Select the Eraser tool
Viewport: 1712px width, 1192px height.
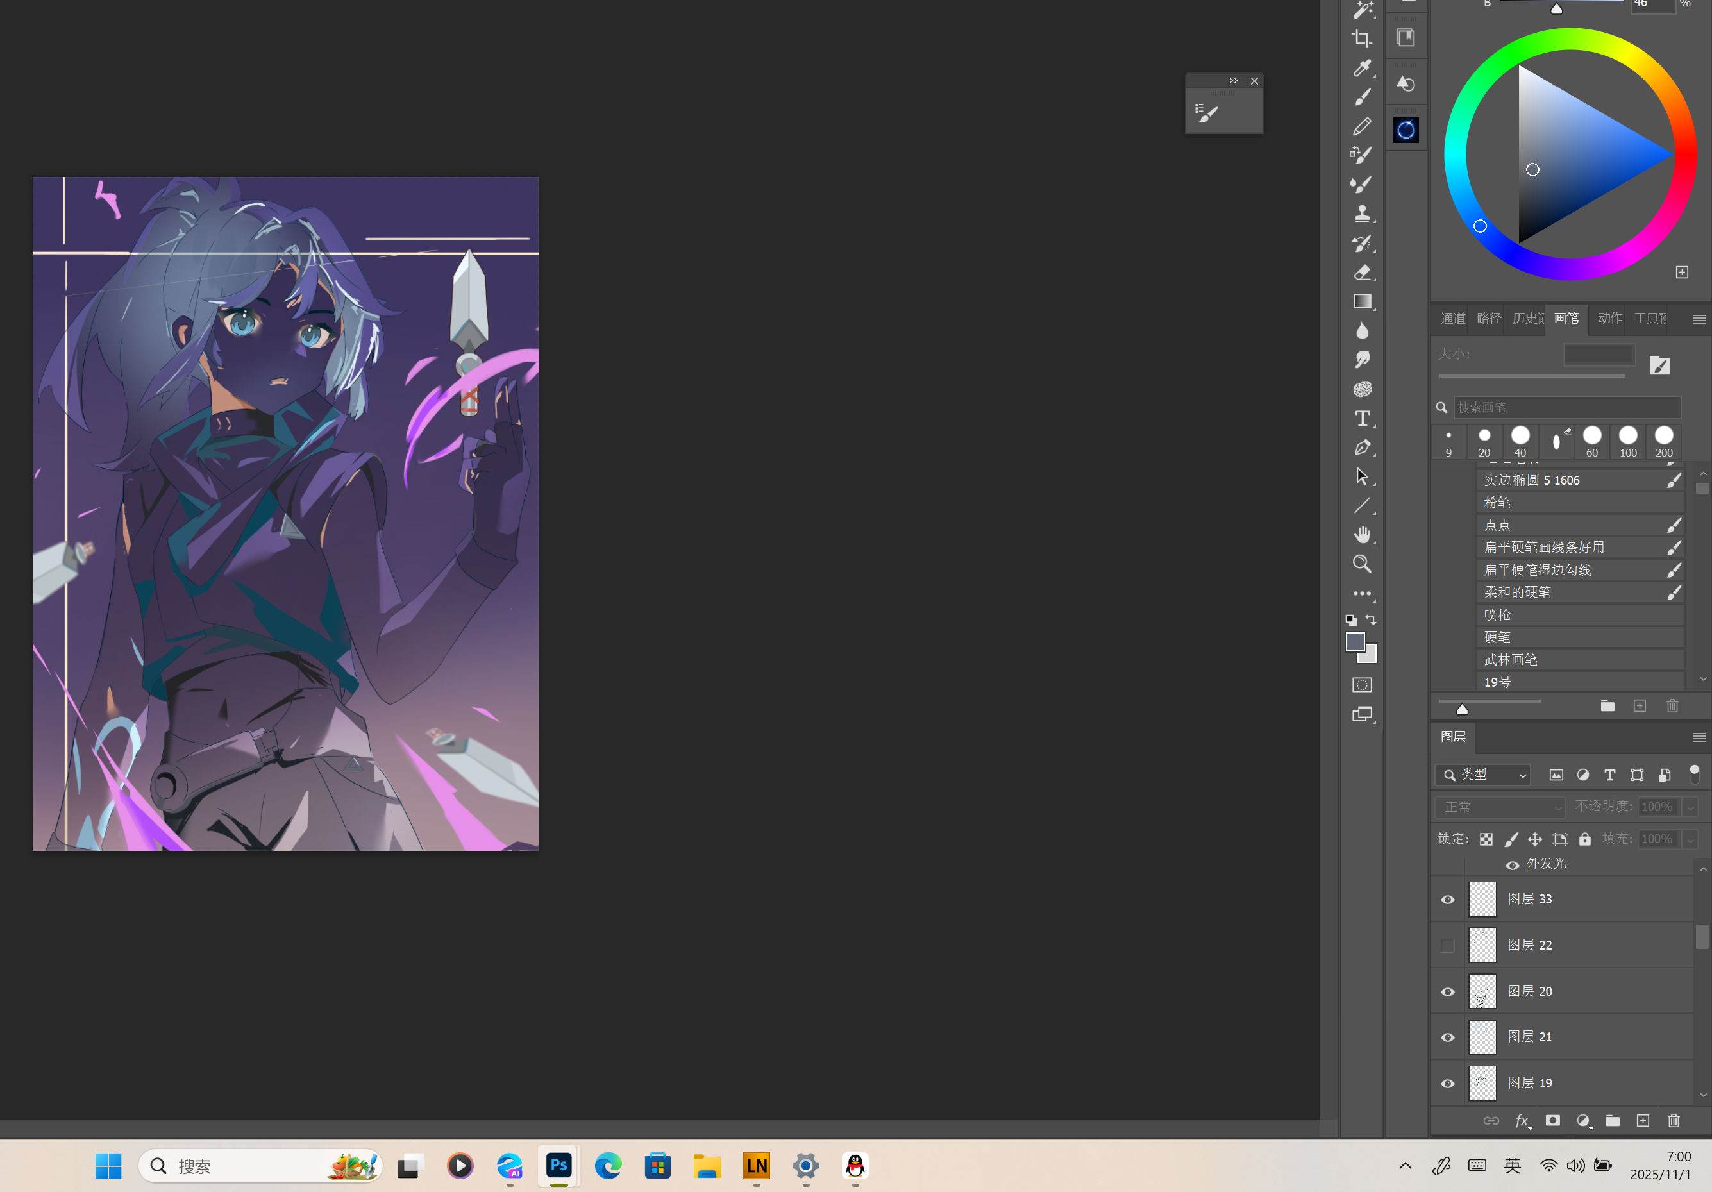[1361, 272]
